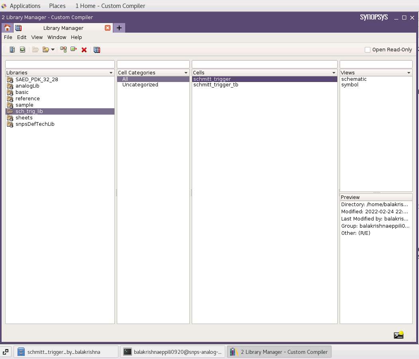Click the red delete icon
Viewport: 419px width, 359px height.
coord(84,49)
